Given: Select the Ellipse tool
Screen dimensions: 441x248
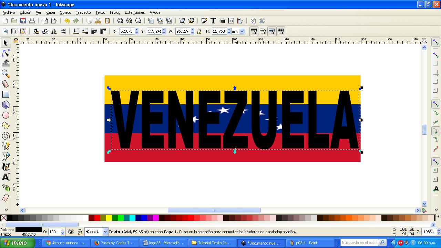Looking at the screenshot, I should point(6,115).
